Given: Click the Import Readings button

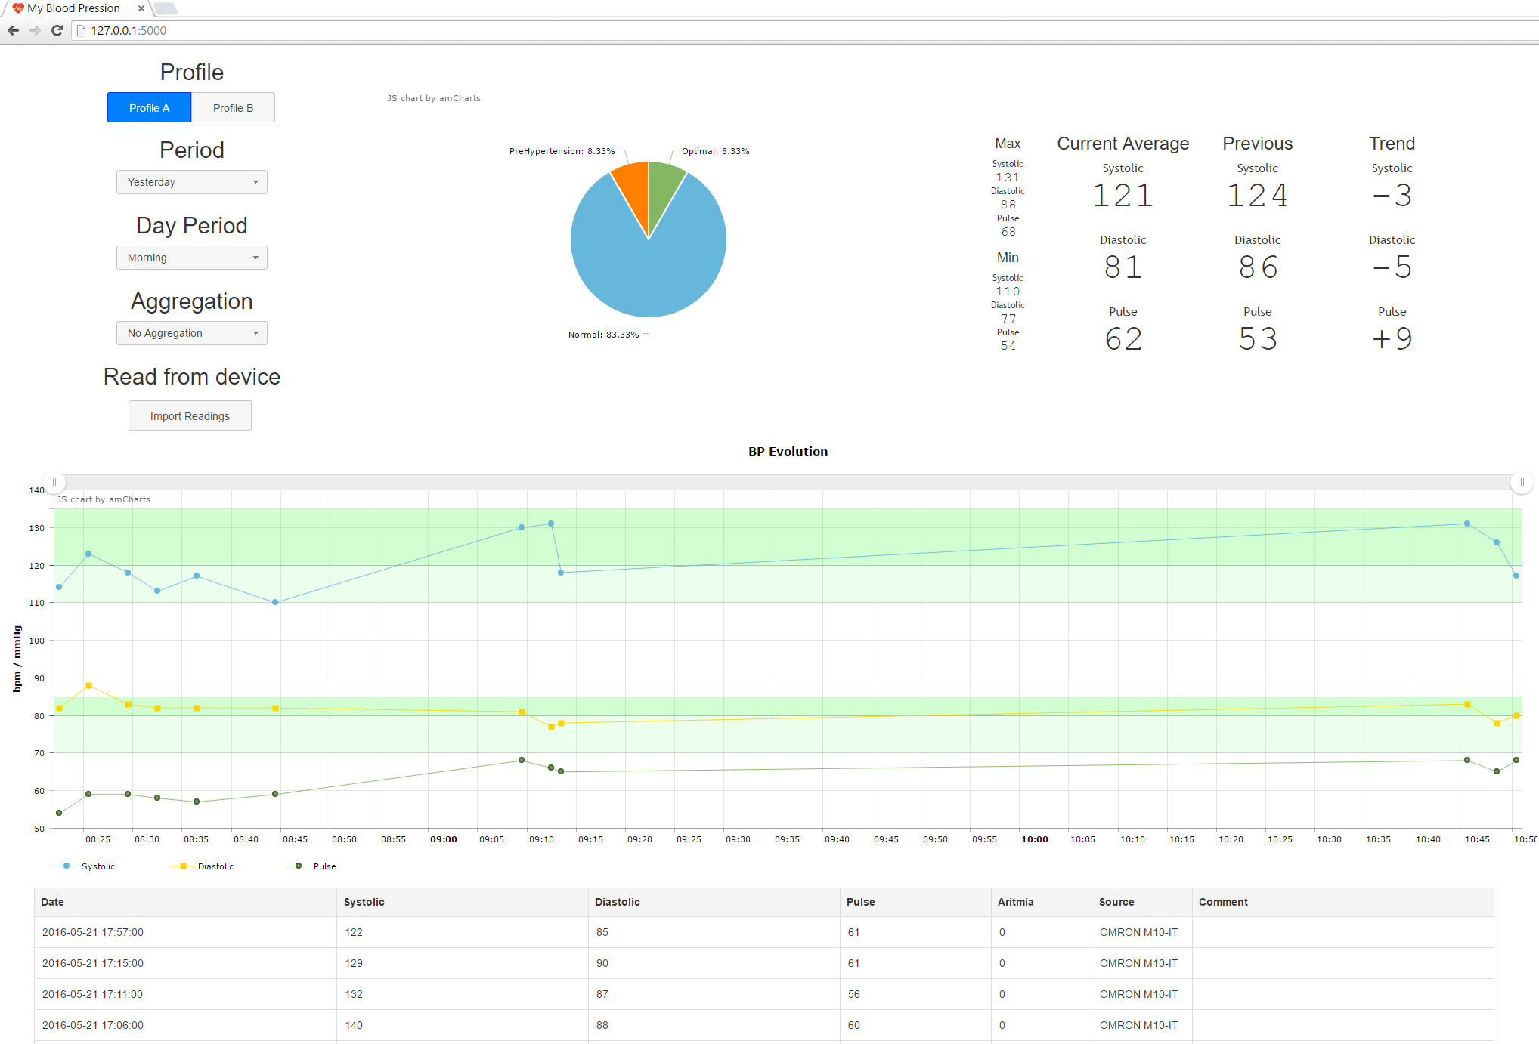Looking at the screenshot, I should coord(190,416).
